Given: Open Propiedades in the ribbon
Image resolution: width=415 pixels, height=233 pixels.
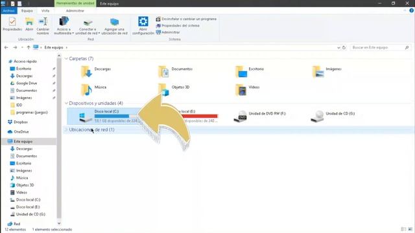Looking at the screenshot, I should click(x=12, y=25).
